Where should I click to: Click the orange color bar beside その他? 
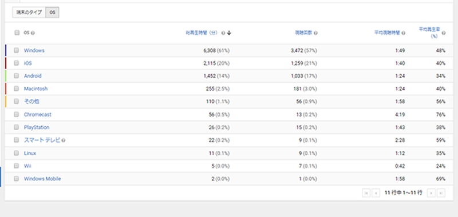click(x=6, y=102)
